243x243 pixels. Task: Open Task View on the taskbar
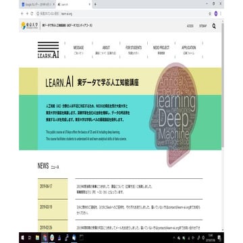coord(30,238)
